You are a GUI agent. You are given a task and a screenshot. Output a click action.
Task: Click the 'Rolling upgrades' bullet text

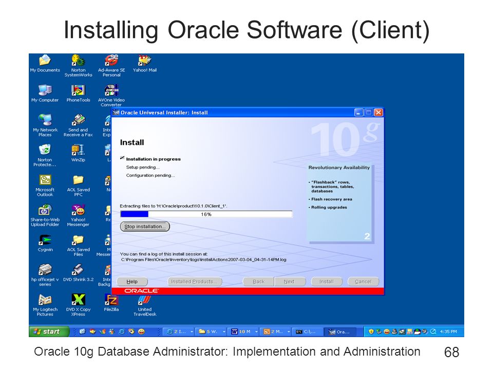coord(329,207)
